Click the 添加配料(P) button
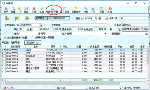 33,42
